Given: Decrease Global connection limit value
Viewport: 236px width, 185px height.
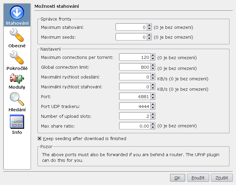Looking at the screenshot, I should coord(153,69).
